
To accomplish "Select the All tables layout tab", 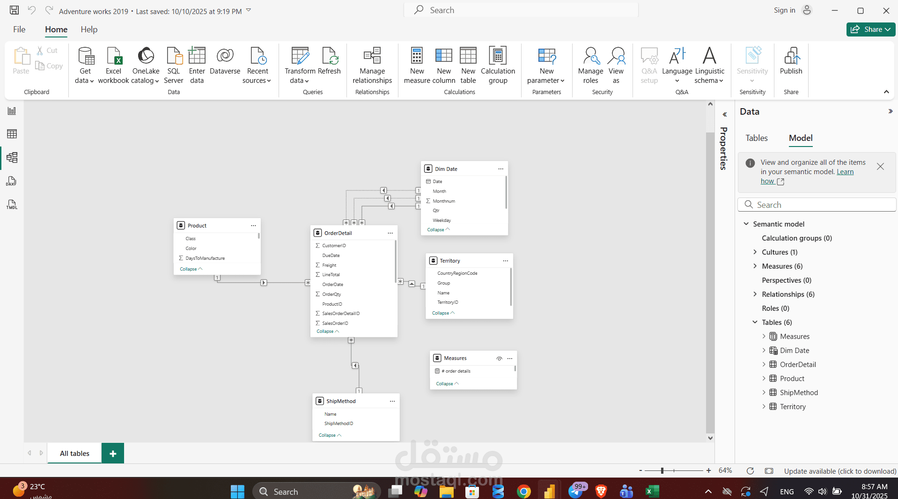I will (x=74, y=453).
